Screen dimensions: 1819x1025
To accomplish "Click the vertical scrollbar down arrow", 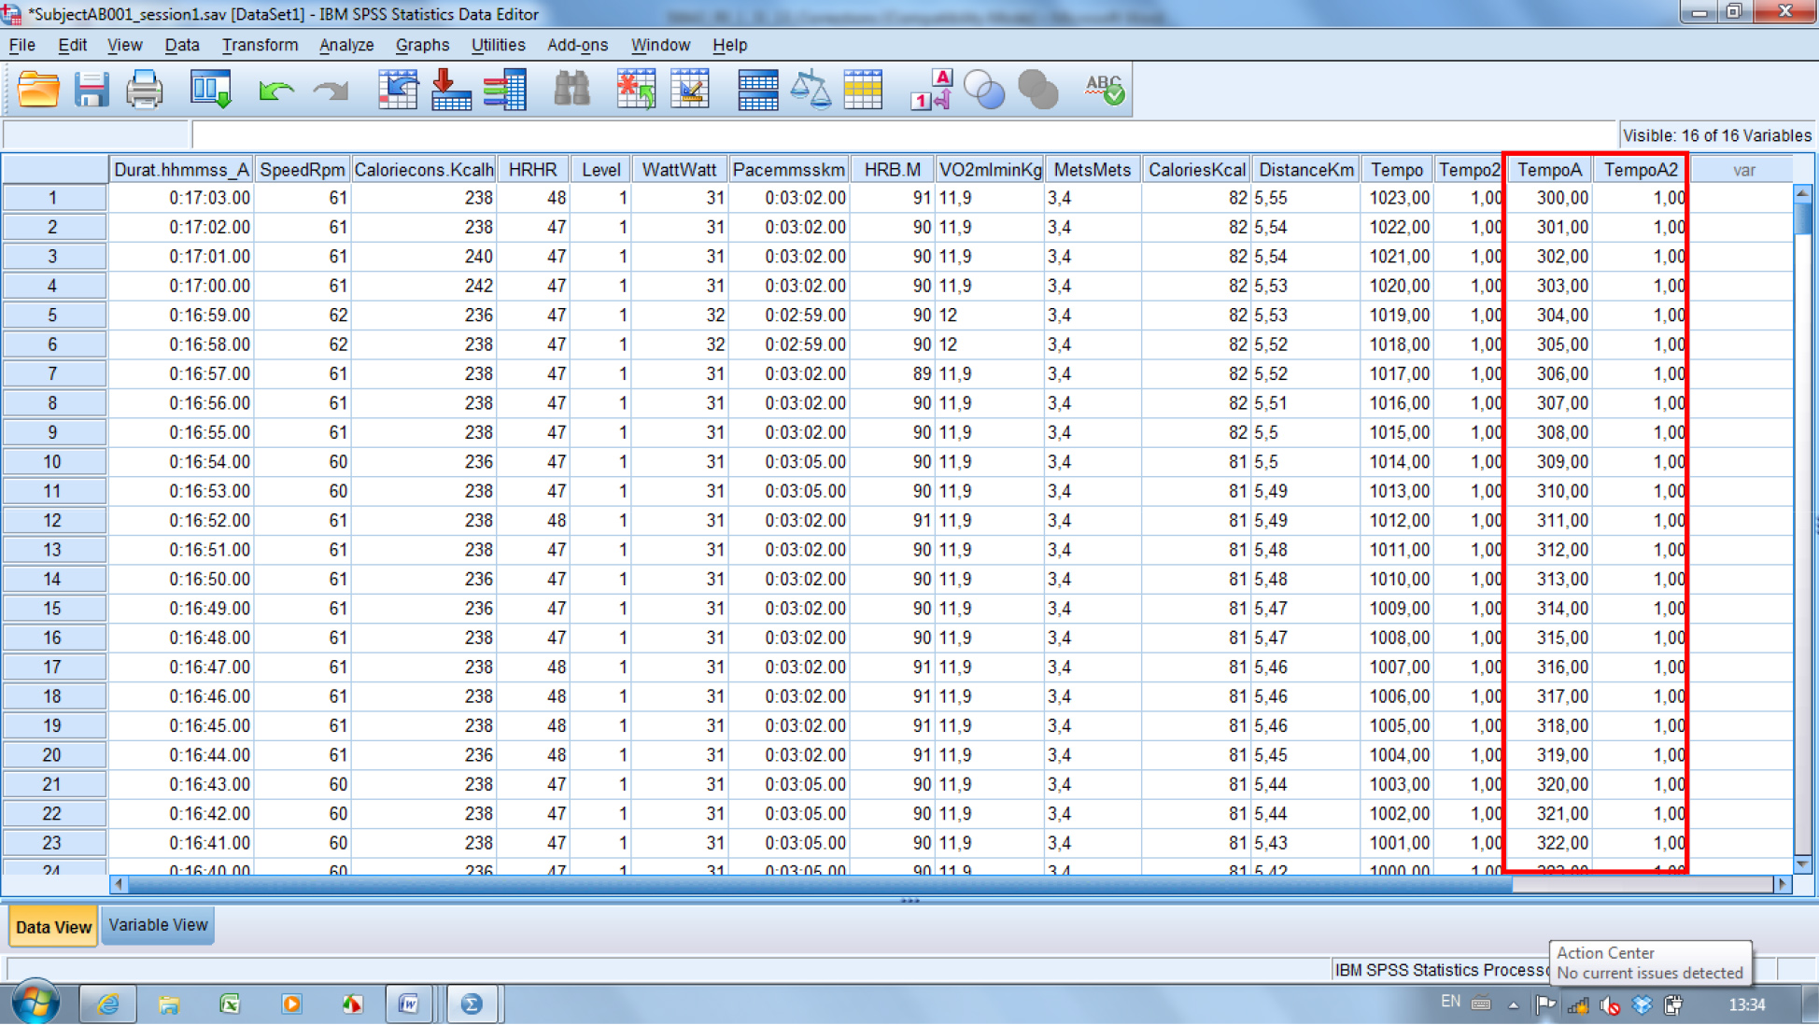I will pyautogui.click(x=1802, y=864).
